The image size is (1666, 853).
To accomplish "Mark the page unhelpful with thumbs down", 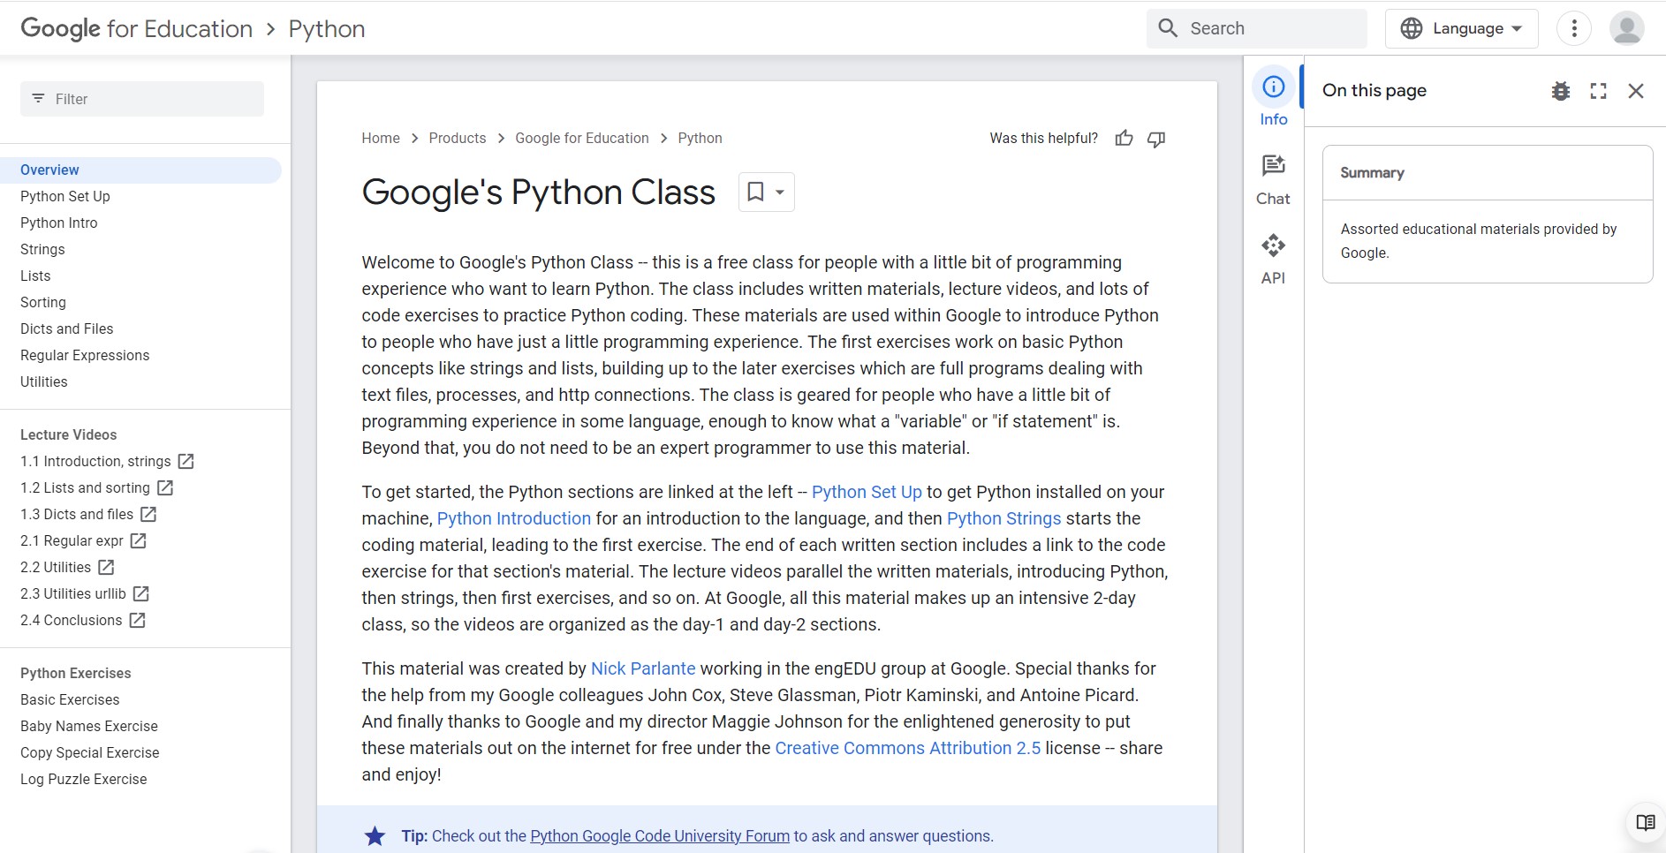I will coord(1155,139).
